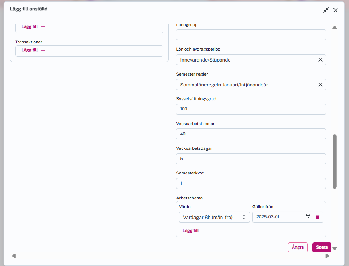
Task: Clear the Lön och avdragsperiod selection
Action: (x=320, y=60)
